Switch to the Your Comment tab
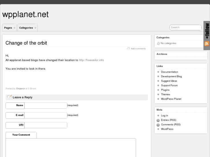Screen dimensions: 210x157 click(x=21, y=135)
